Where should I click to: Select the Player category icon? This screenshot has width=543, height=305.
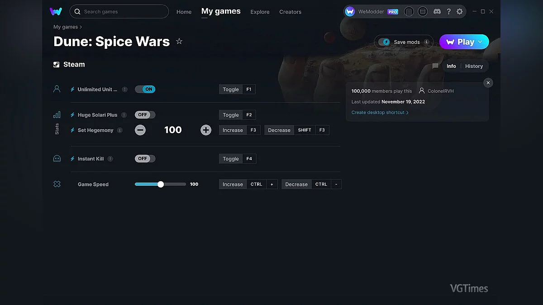click(57, 89)
